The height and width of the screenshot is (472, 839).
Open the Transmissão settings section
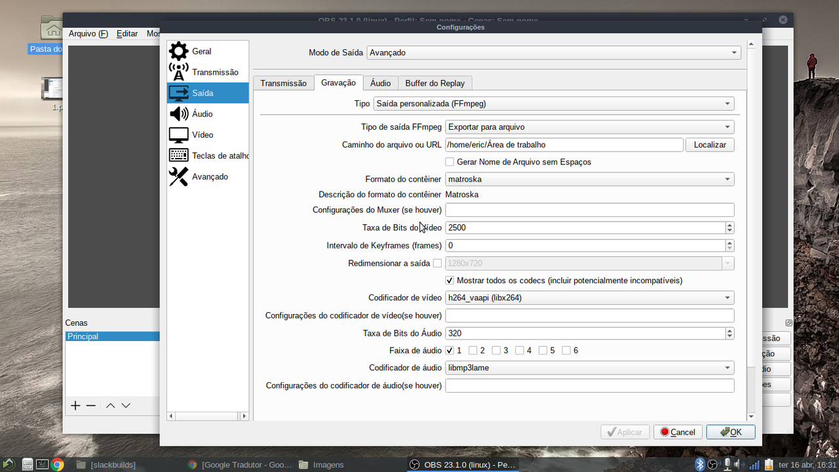(x=208, y=72)
